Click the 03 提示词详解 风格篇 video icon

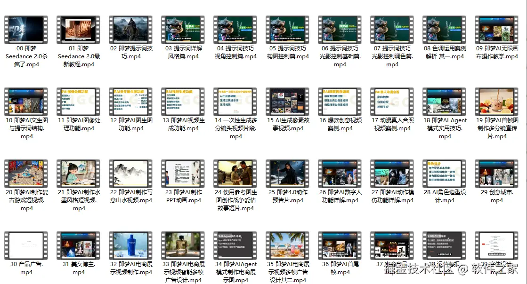coord(183,30)
